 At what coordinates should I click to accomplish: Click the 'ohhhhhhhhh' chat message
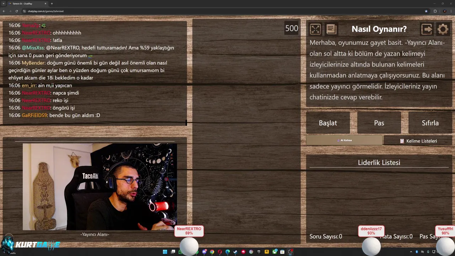67,33
